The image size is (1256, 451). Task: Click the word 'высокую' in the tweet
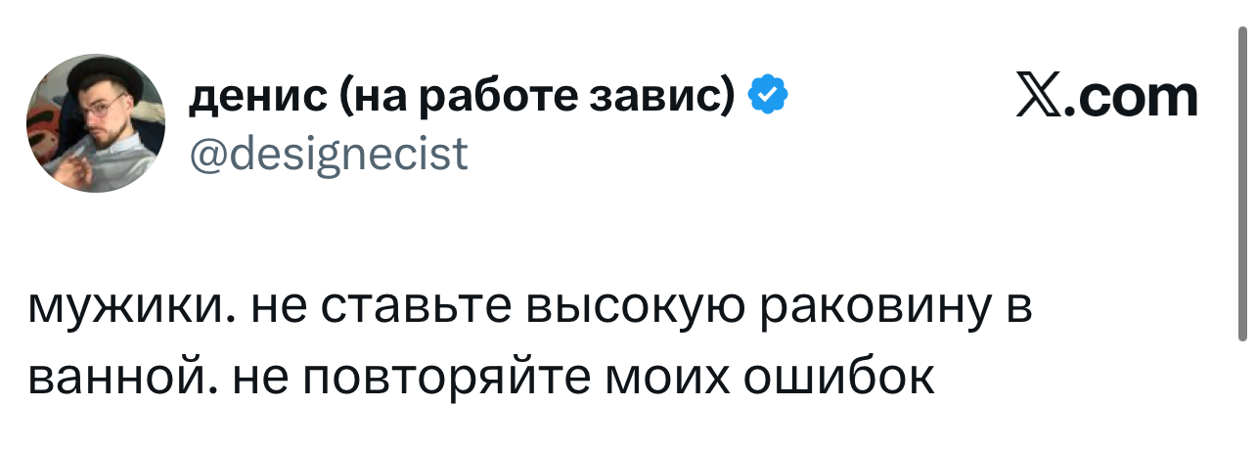(624, 312)
